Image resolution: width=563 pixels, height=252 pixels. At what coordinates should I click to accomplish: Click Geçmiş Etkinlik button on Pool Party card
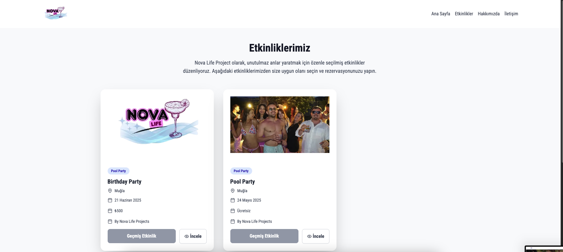pos(264,236)
